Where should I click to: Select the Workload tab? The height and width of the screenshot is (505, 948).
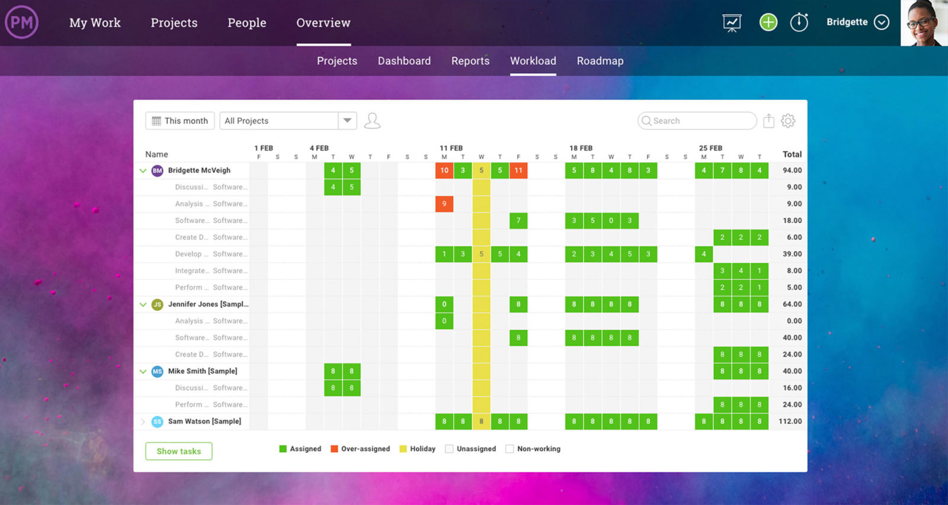[533, 61]
